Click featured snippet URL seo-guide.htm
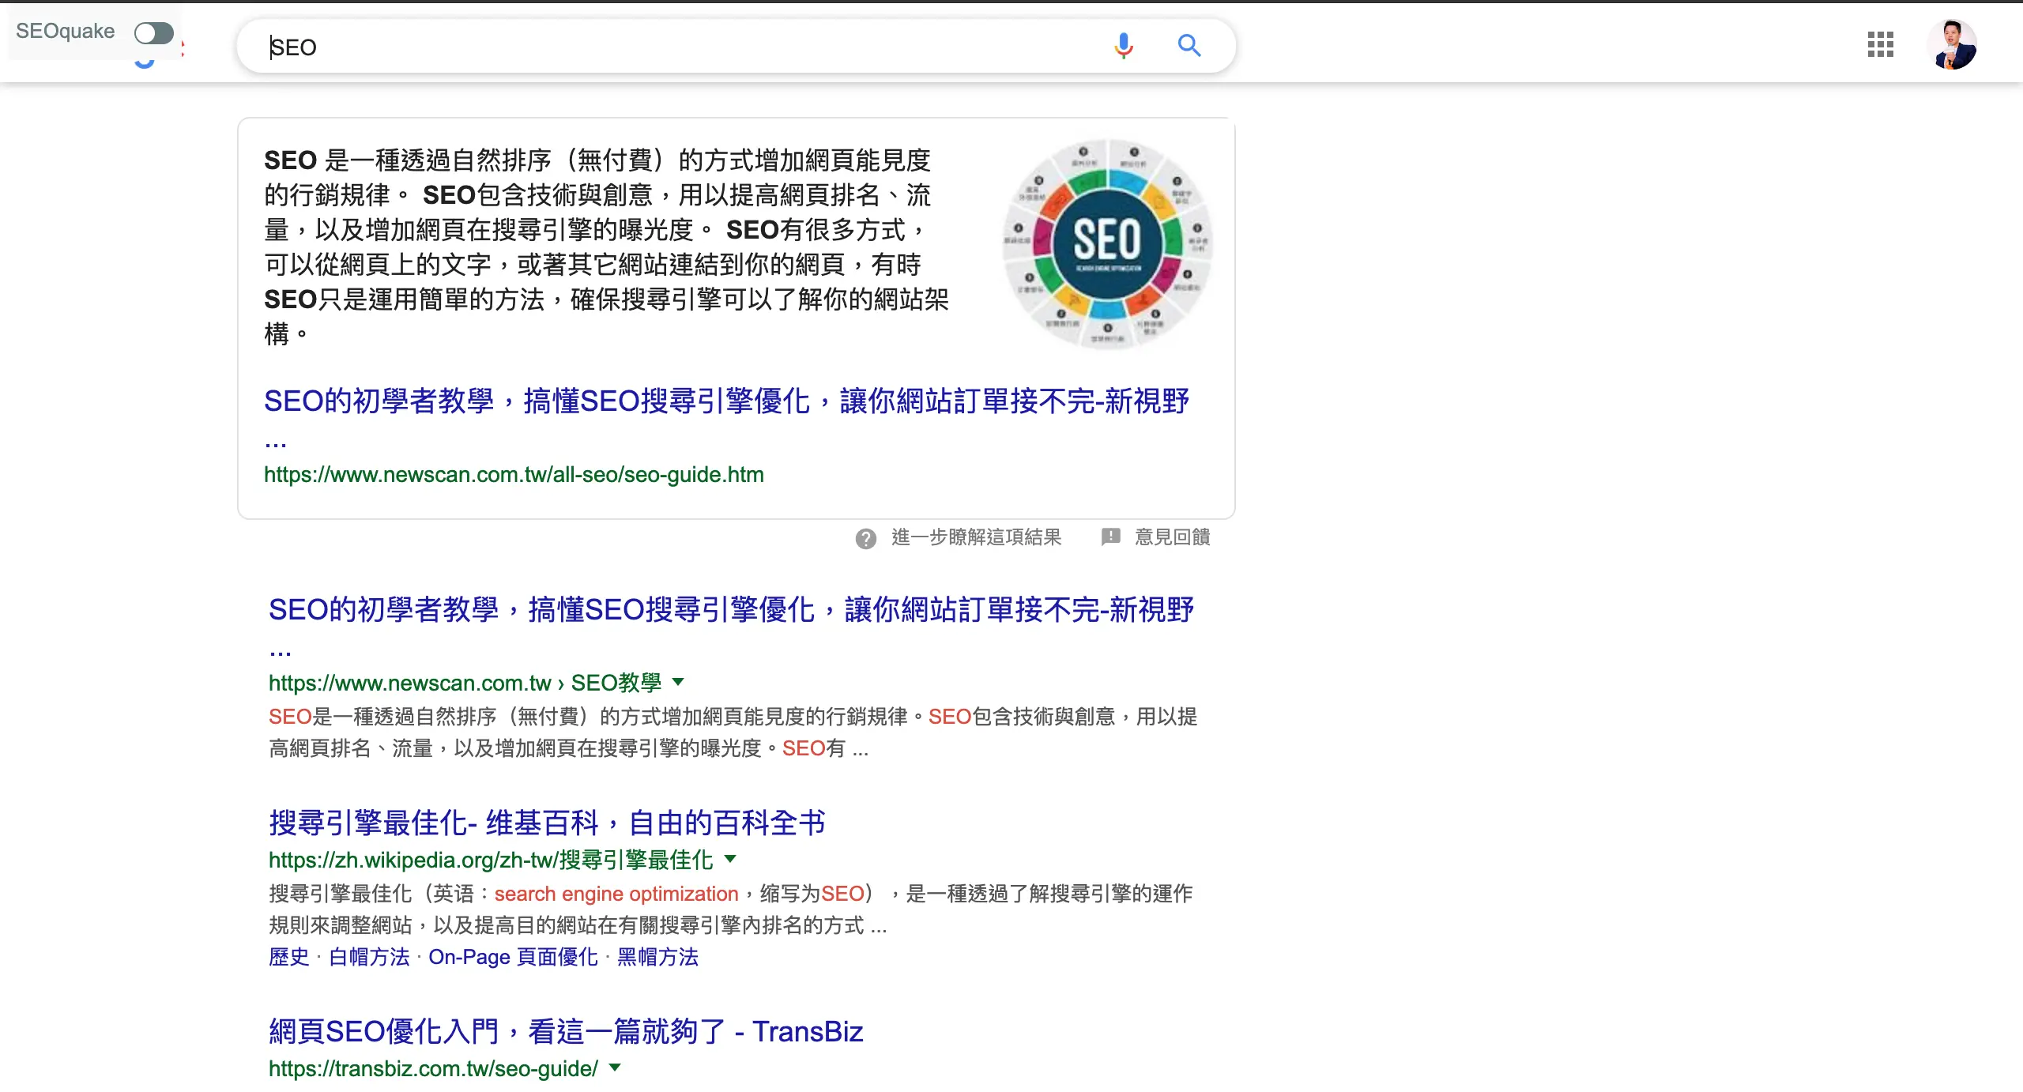This screenshot has width=2023, height=1092. tap(514, 475)
